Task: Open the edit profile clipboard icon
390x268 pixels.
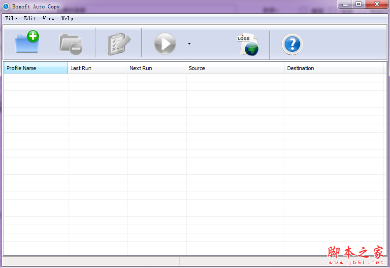Action: click(119, 44)
